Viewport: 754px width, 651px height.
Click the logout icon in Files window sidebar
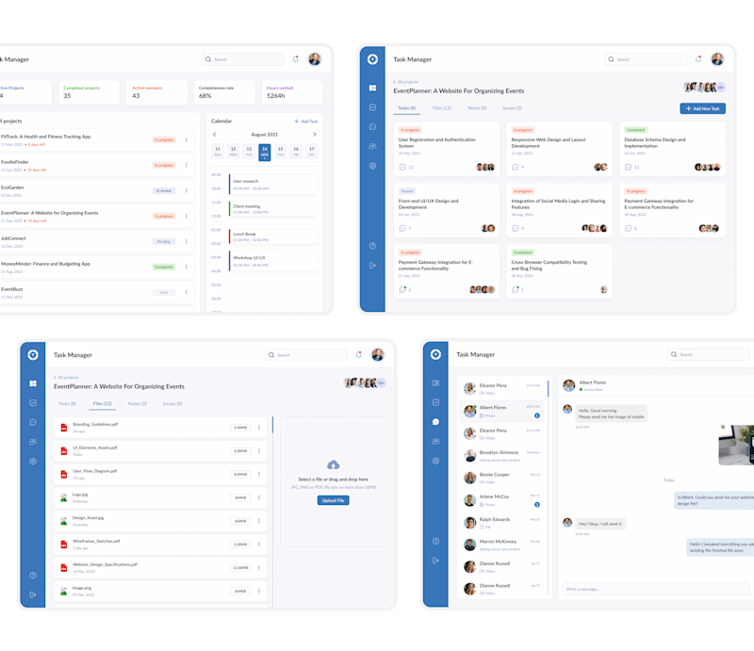click(33, 594)
